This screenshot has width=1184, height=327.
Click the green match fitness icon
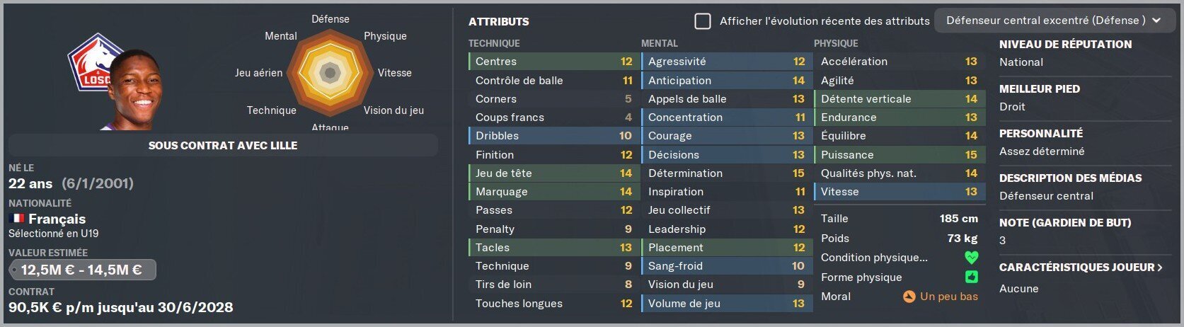click(971, 277)
